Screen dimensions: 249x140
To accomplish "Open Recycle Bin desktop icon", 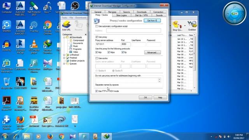I will click(7, 83).
